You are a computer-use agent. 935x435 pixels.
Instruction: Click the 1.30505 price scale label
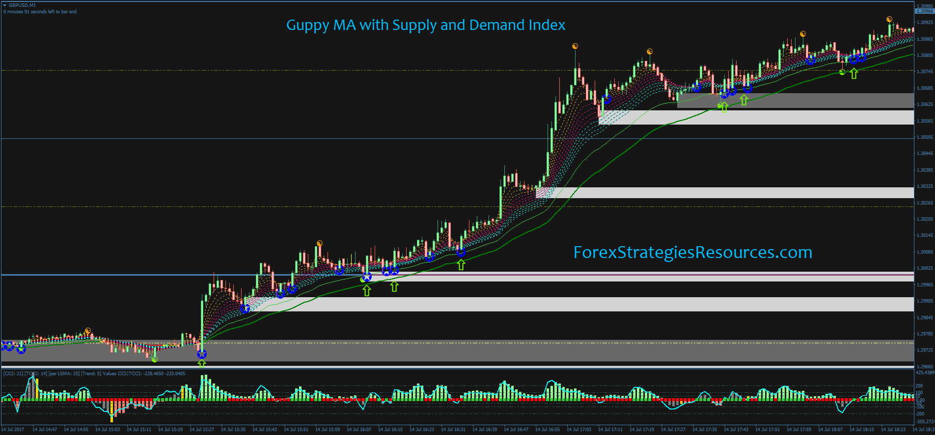925,137
